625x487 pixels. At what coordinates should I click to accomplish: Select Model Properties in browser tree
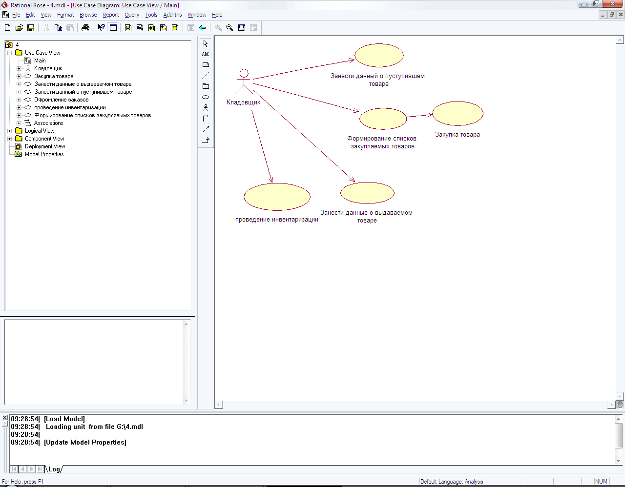(x=44, y=154)
